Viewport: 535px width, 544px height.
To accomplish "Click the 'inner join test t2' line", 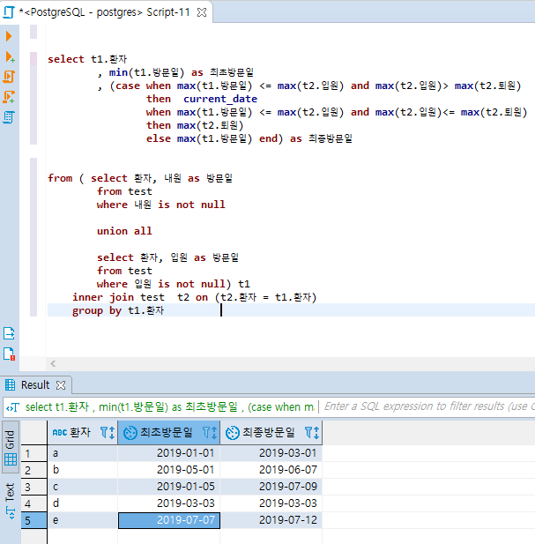I will (194, 297).
